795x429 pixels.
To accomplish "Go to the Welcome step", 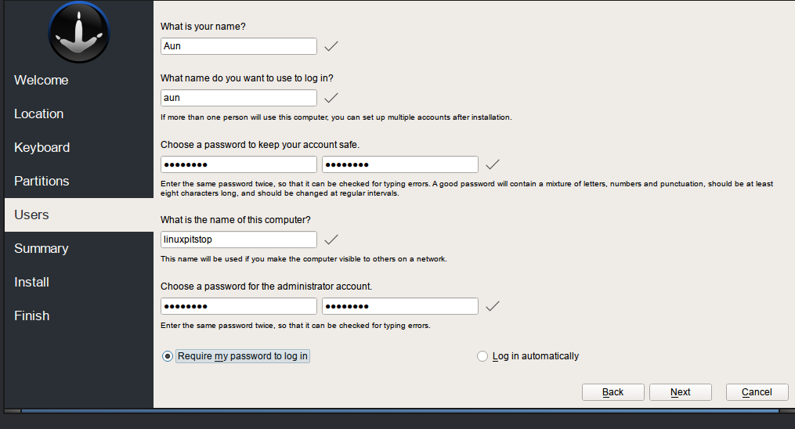I will click(41, 80).
